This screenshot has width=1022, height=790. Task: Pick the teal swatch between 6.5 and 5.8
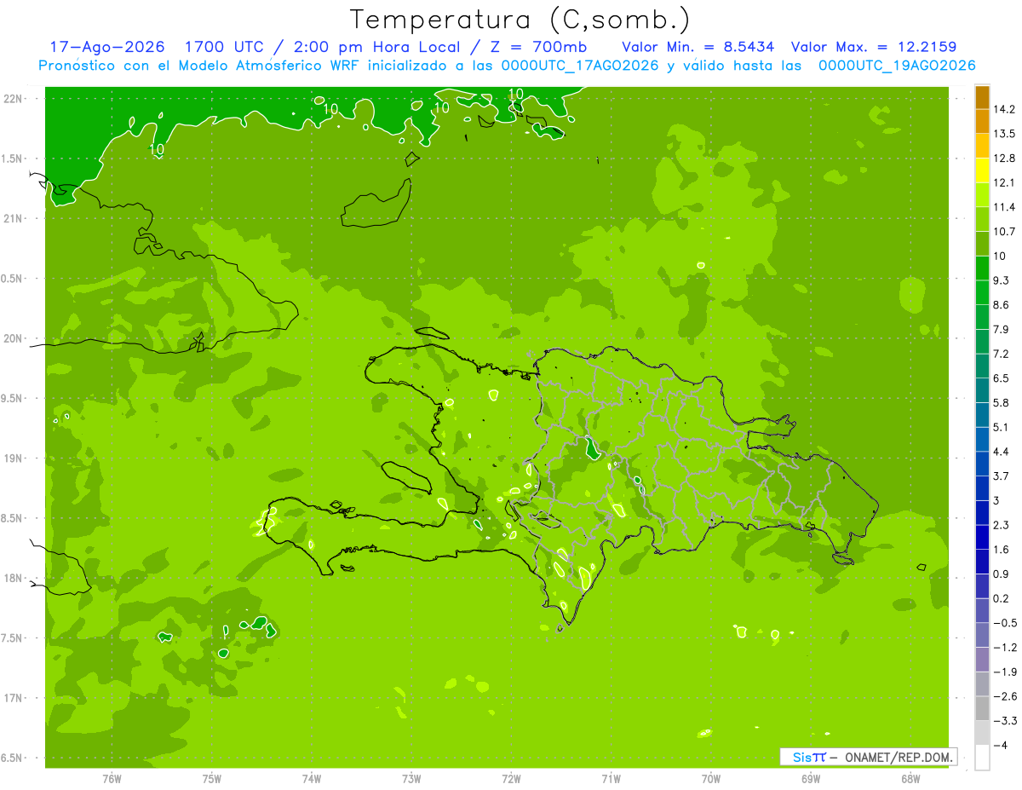982,390
